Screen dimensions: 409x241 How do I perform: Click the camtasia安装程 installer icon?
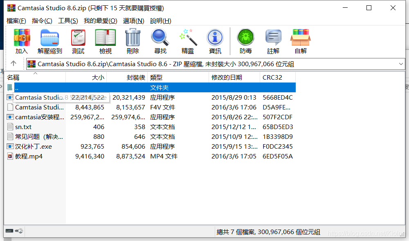[x=10, y=117]
